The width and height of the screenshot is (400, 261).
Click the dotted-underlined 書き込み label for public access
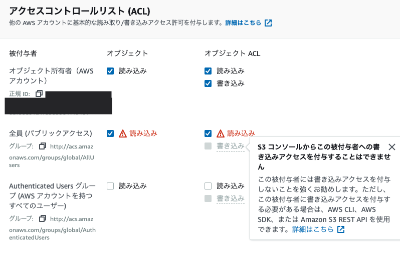(231, 146)
